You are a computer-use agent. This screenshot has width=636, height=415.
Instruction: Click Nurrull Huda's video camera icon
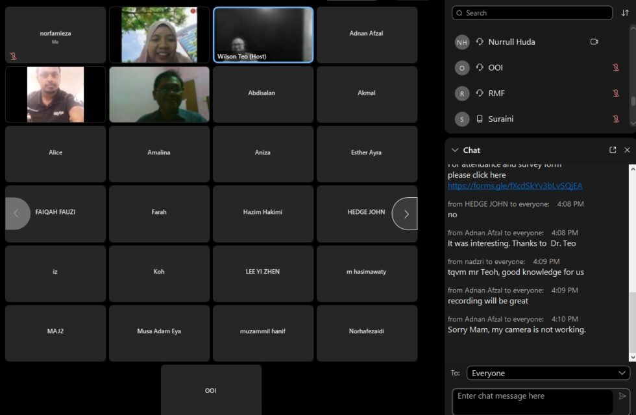click(x=594, y=41)
